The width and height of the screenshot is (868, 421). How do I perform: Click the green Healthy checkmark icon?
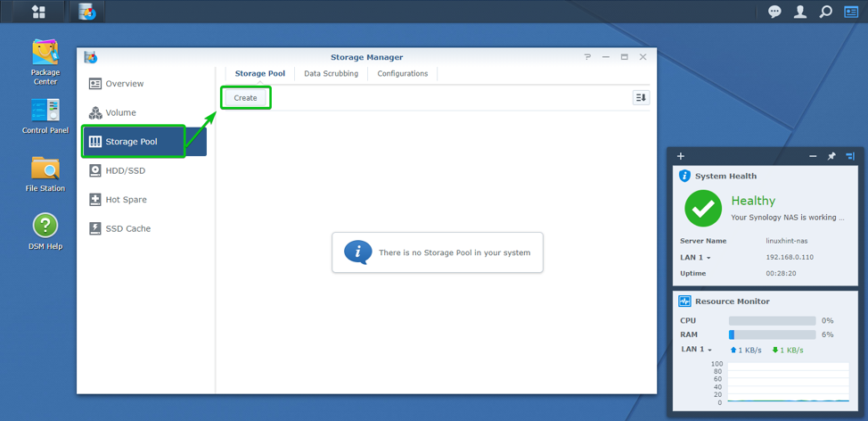(703, 209)
